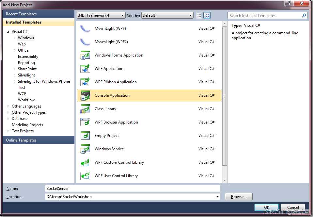This screenshot has width=313, height=217.
Task: Click the OK button
Action: point(266,208)
